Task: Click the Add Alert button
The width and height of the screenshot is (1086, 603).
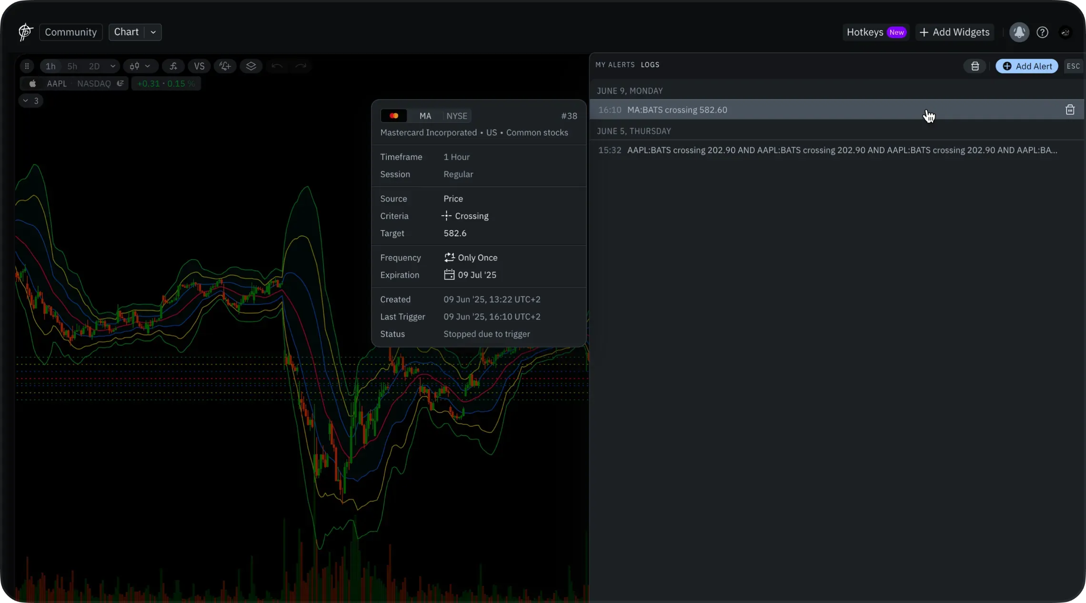Action: [1027, 66]
